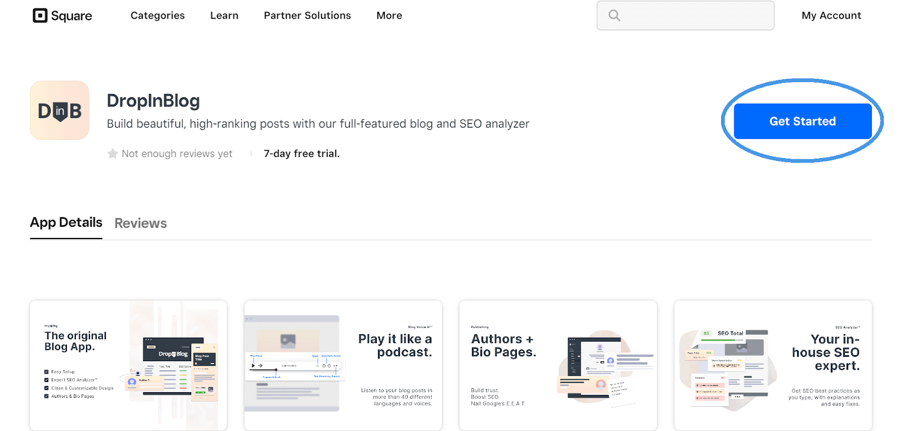This screenshot has width=900, height=431.
Task: Open My Account
Action: tap(831, 15)
